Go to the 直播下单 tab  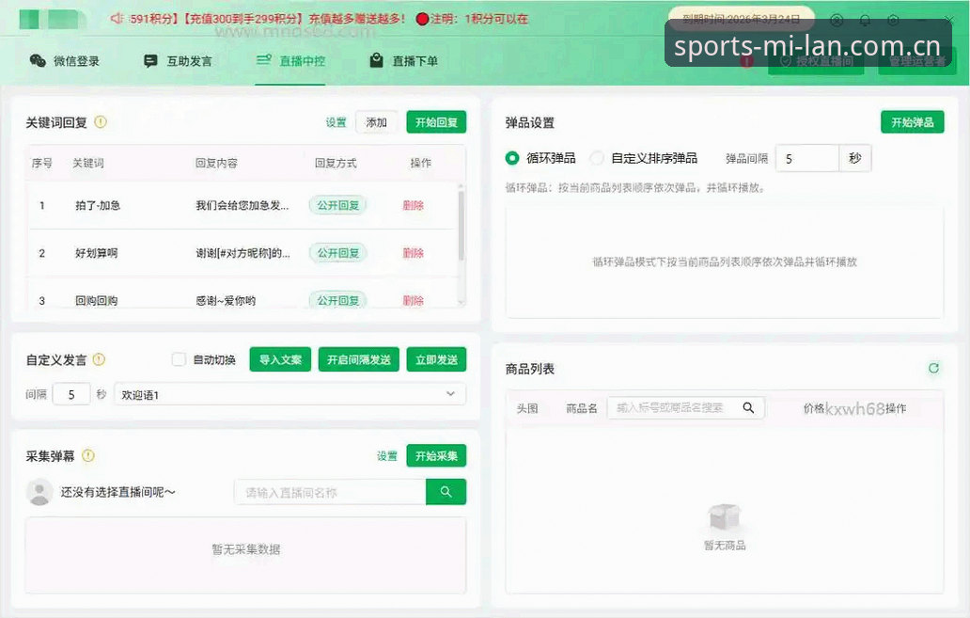pyautogui.click(x=403, y=61)
